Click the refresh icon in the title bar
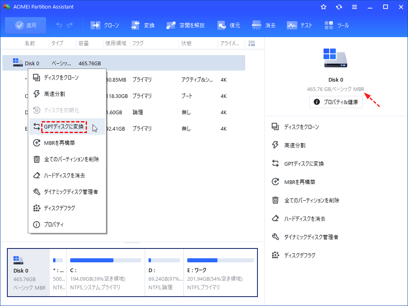 pos(339,7)
